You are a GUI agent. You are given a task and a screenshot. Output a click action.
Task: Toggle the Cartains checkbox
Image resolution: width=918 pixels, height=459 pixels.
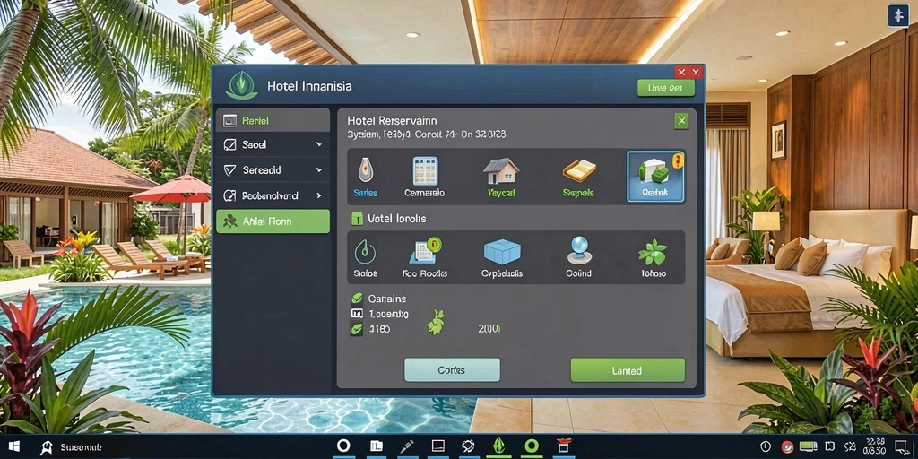click(357, 299)
